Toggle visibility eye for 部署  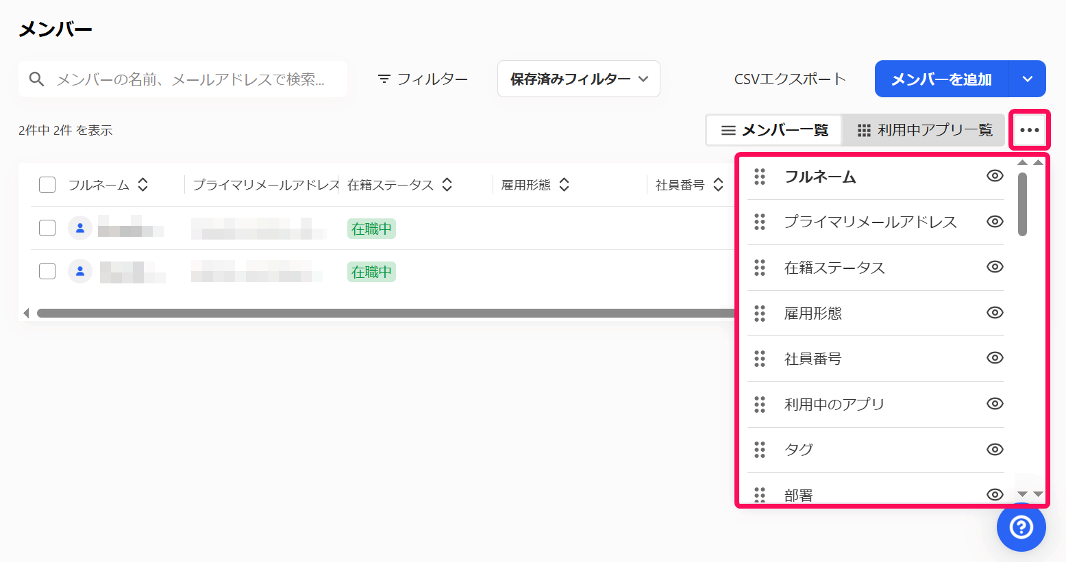click(x=995, y=494)
